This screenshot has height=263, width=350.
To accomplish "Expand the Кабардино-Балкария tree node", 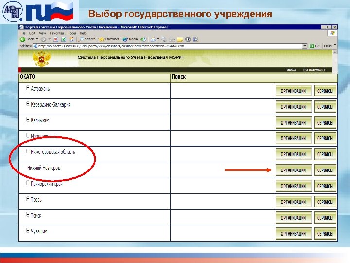I will point(28,103).
